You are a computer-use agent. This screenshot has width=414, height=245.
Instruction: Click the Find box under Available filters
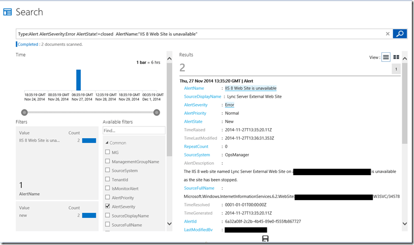pyautogui.click(x=134, y=130)
